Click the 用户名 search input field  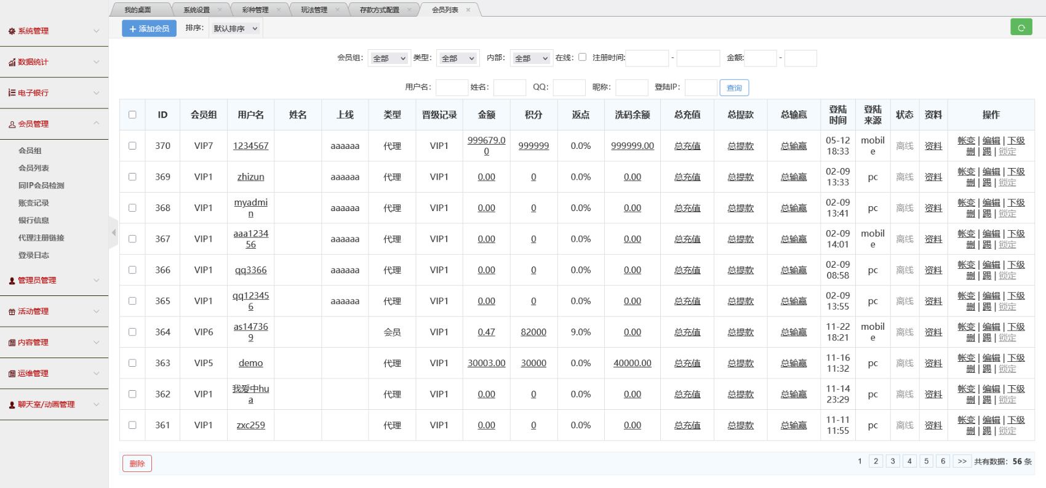tap(452, 87)
